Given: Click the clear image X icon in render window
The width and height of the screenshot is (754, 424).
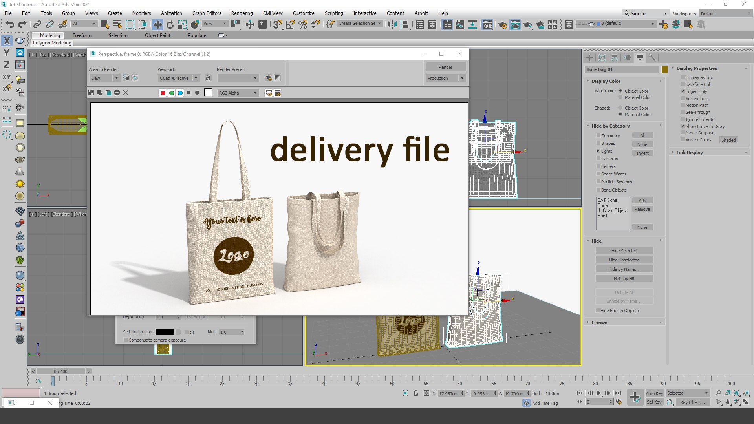Looking at the screenshot, I should pyautogui.click(x=126, y=93).
